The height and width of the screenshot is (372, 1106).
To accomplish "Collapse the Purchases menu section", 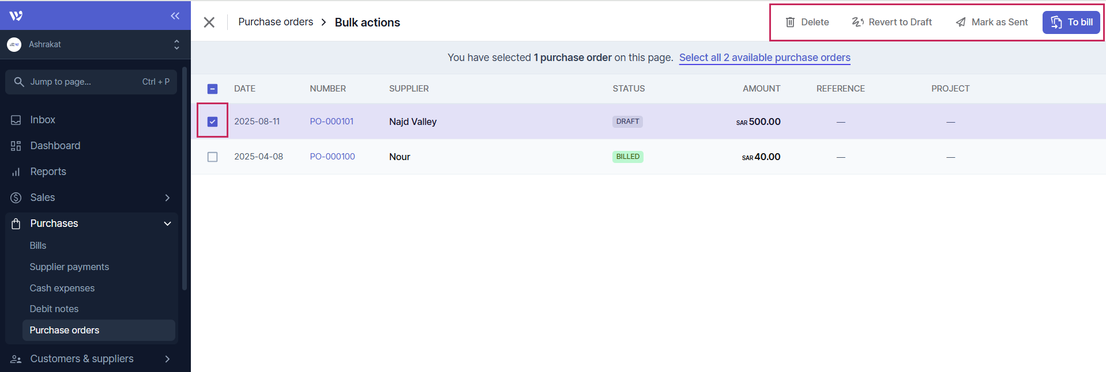I will pos(167,223).
